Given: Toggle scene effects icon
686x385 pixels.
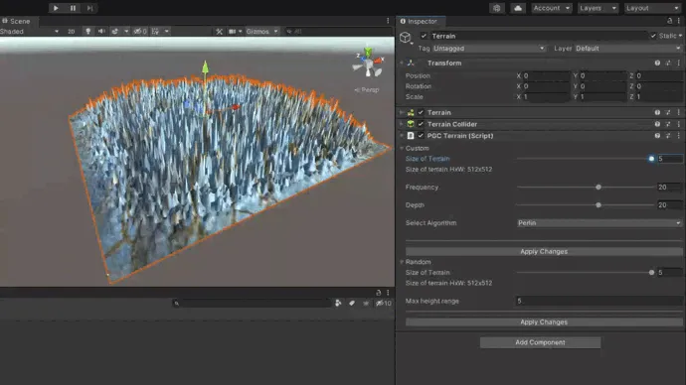Looking at the screenshot, I should click(x=114, y=32).
